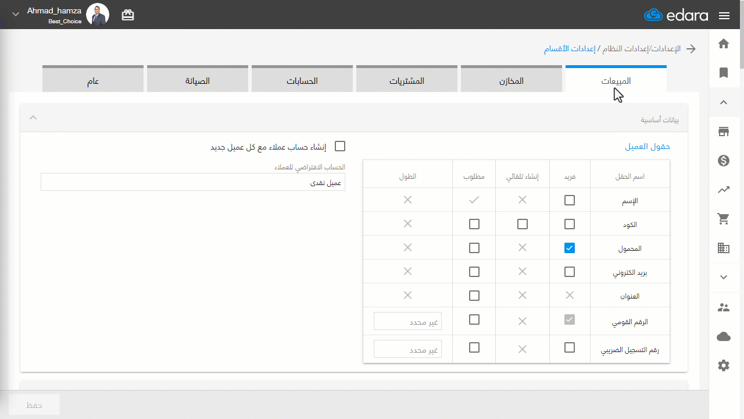The width and height of the screenshot is (744, 419).
Task: Check فريد for الإسم row
Action: point(570,200)
